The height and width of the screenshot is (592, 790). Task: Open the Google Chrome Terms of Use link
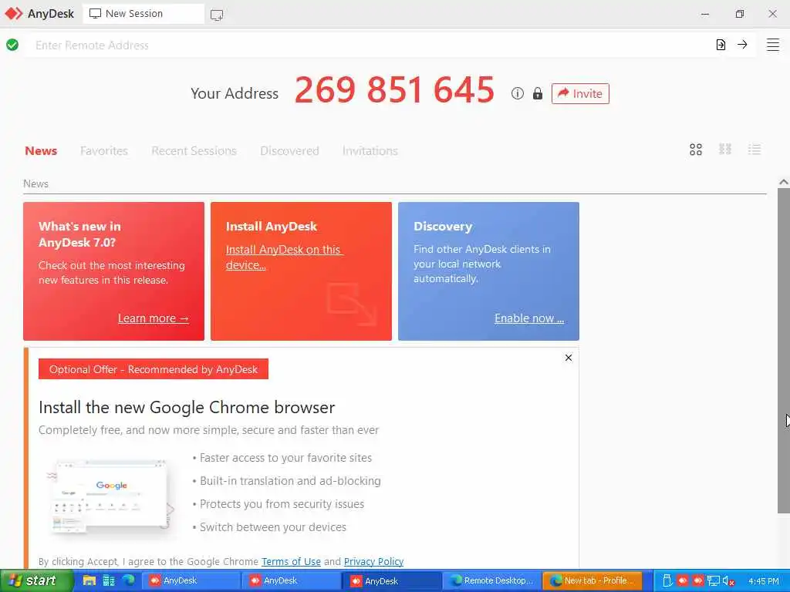tap(291, 561)
